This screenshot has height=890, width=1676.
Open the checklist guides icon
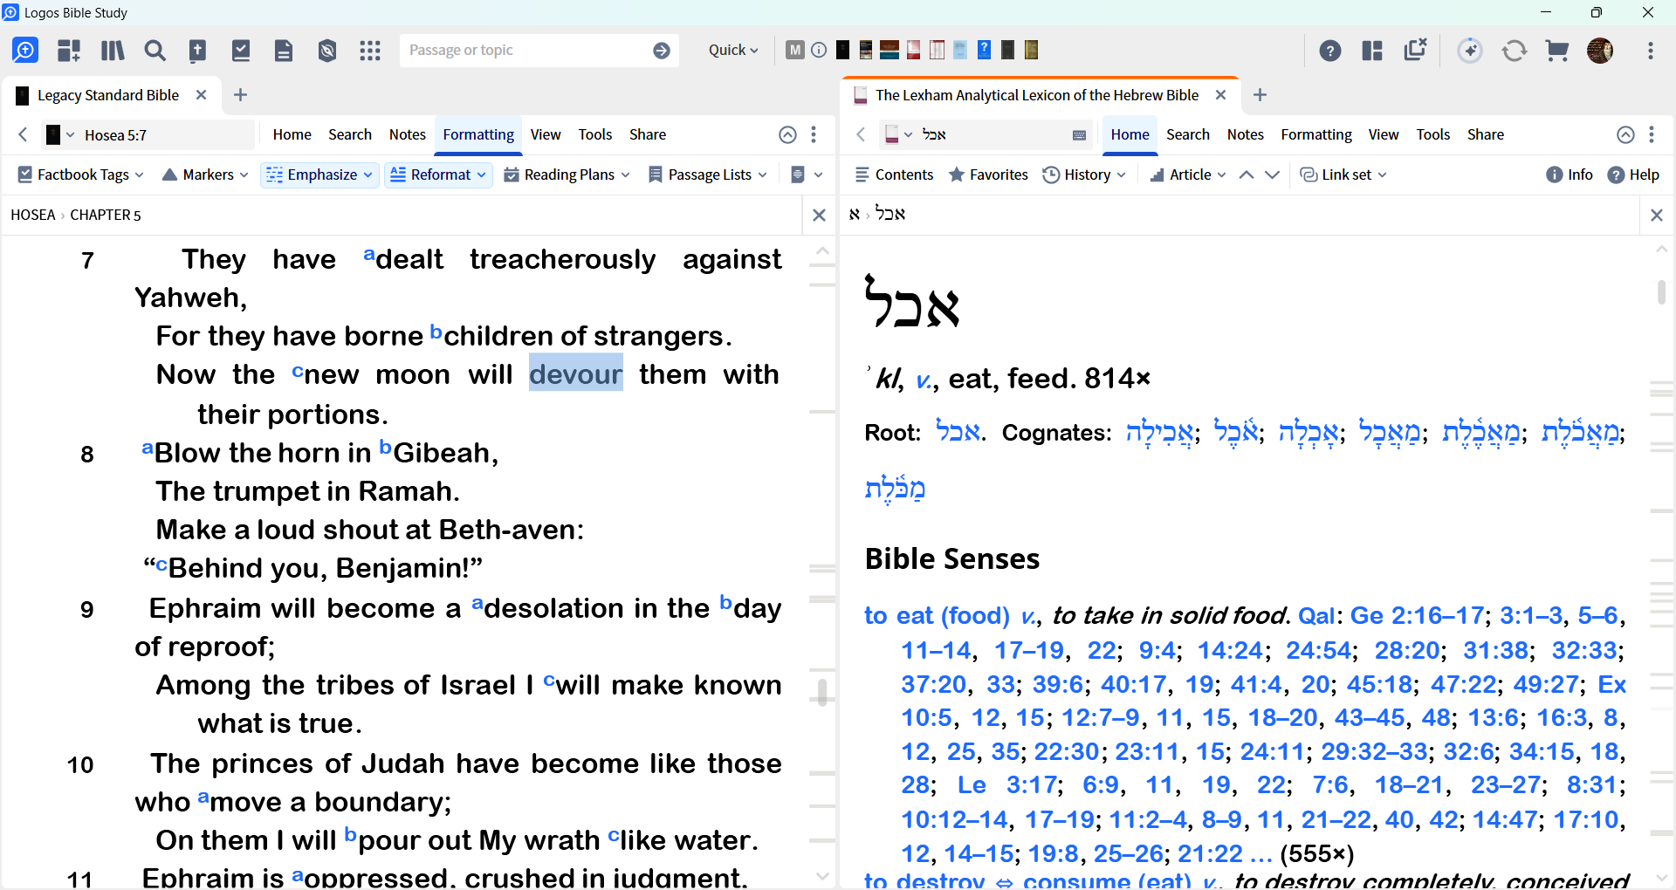pos(241,51)
